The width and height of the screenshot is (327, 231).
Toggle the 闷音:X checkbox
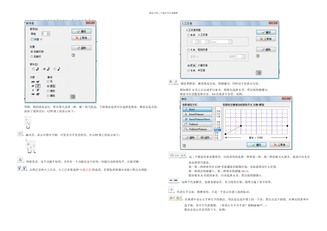(x=32, y=40)
